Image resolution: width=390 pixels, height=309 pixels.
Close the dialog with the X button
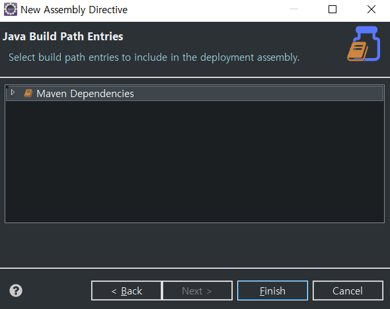click(371, 9)
